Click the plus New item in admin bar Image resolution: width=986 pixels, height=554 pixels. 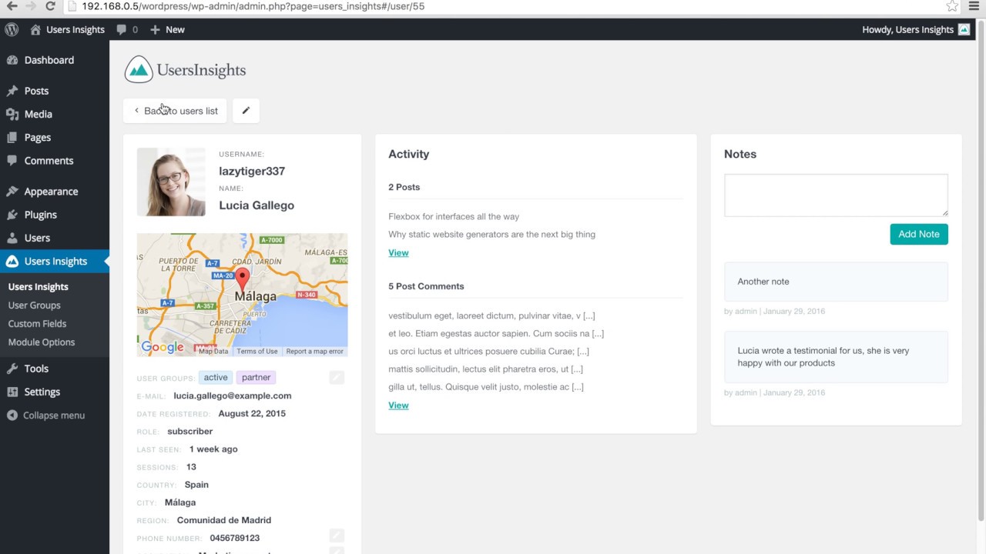pyautogui.click(x=167, y=29)
